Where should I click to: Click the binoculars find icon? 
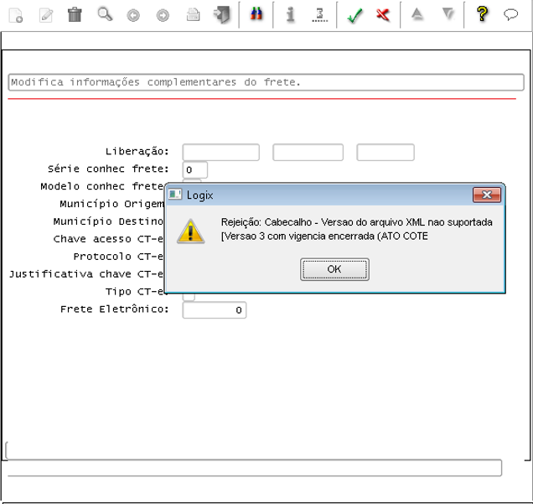pos(256,14)
